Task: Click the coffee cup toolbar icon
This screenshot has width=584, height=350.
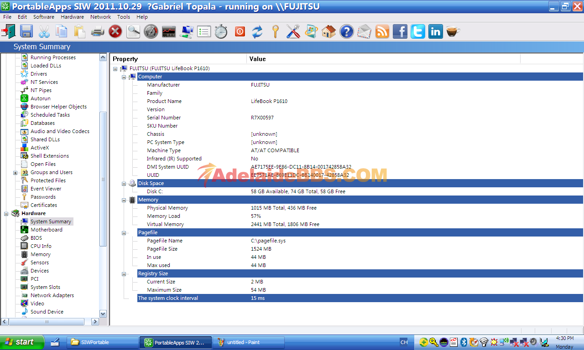Action: (x=453, y=31)
